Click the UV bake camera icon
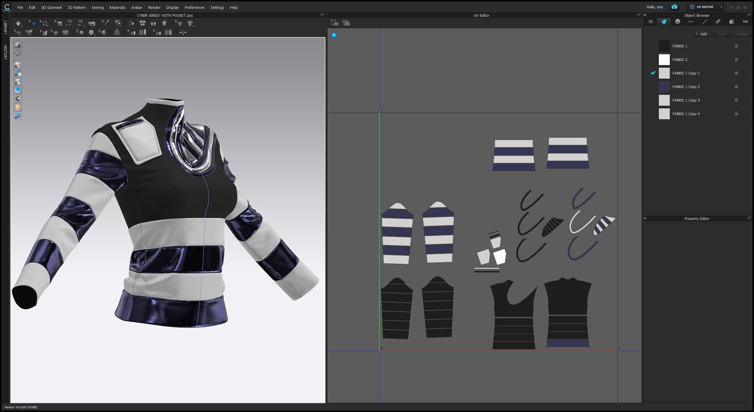 click(346, 23)
